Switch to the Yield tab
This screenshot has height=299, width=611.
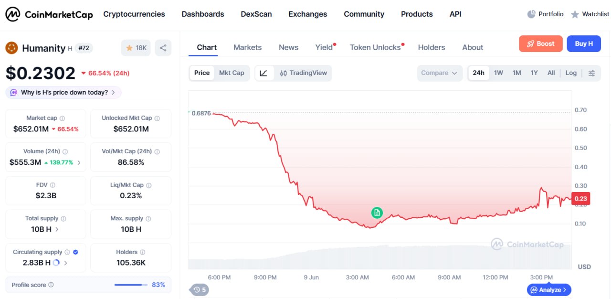point(325,47)
